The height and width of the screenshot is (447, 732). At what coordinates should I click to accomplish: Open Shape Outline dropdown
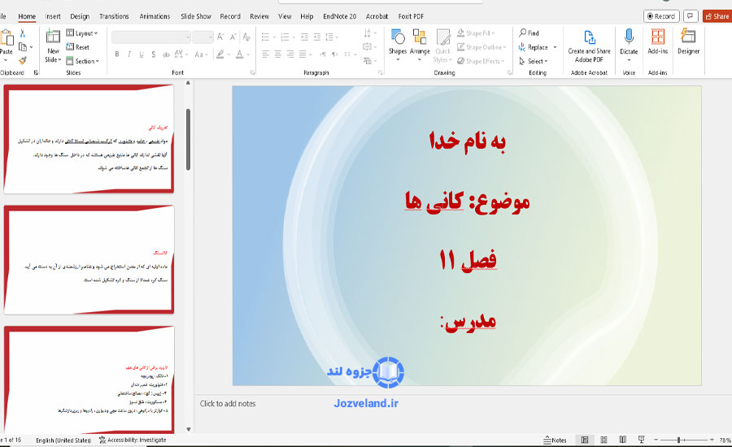481,47
